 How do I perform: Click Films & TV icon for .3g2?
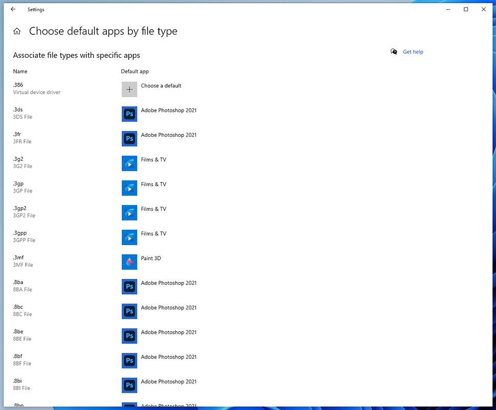point(129,163)
